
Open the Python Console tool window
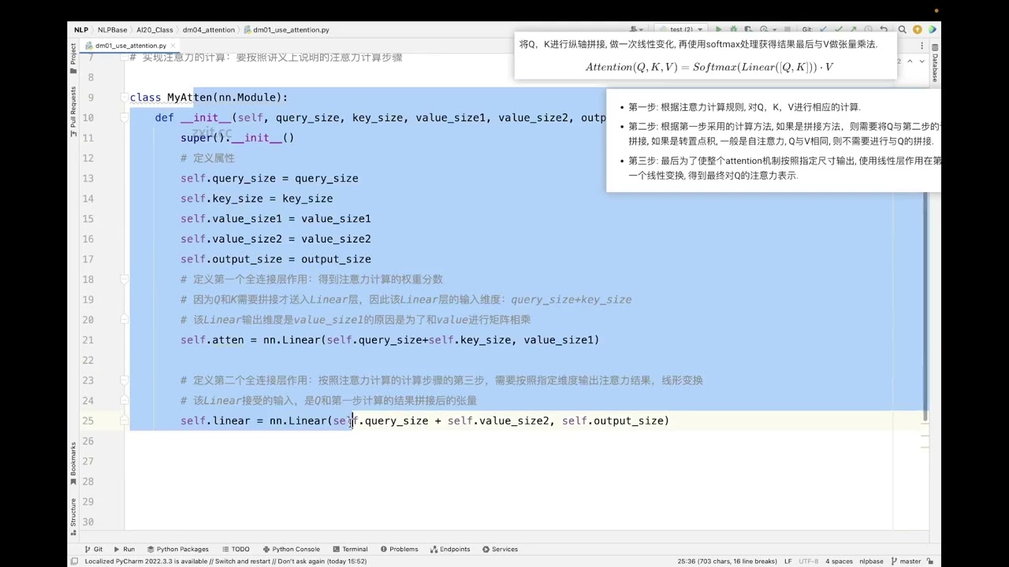coord(291,549)
